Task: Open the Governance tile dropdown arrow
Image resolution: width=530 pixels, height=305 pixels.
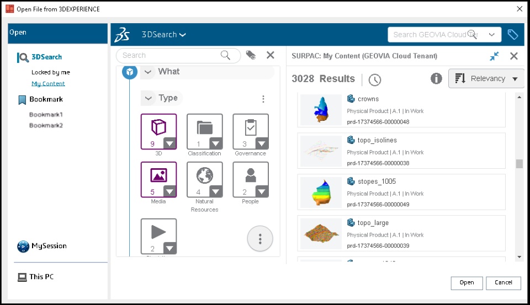Action: click(x=262, y=143)
